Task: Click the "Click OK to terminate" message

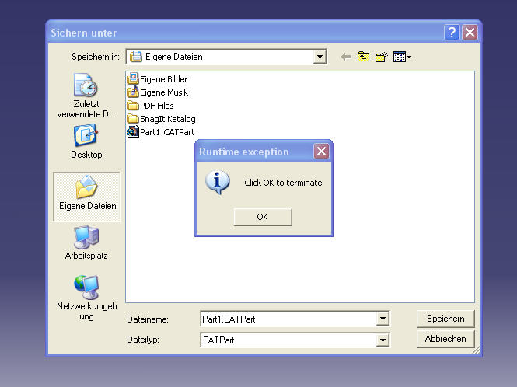Action: [x=283, y=183]
